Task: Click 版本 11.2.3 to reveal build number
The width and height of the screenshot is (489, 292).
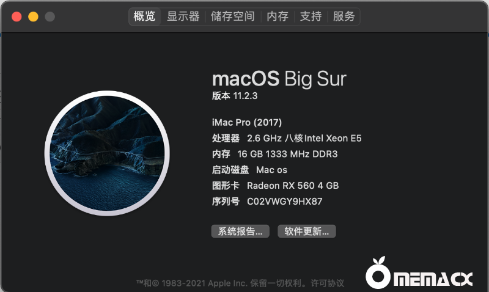Action: tap(235, 96)
